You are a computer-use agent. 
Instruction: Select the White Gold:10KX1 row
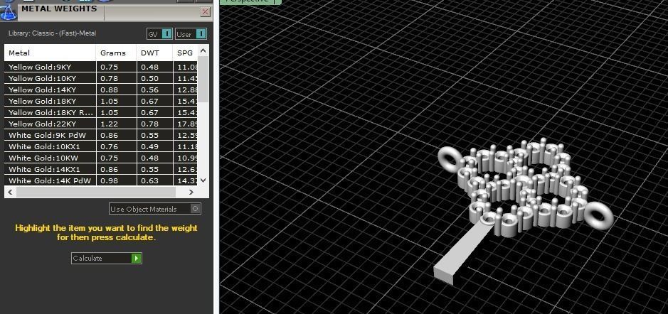click(102, 146)
